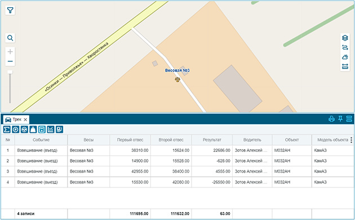
Task: Select the distance measuring ruler tool
Action: [345, 66]
